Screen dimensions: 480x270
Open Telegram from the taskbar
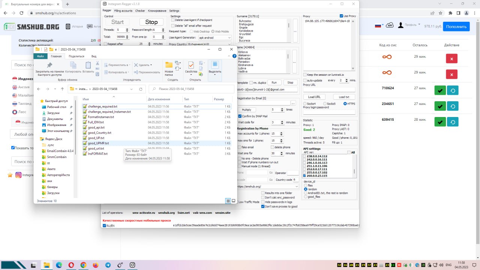click(x=108, y=265)
